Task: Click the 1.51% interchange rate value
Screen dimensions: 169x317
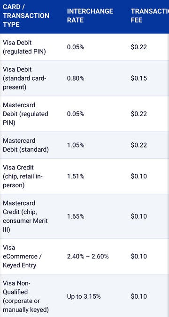Action: click(76, 176)
